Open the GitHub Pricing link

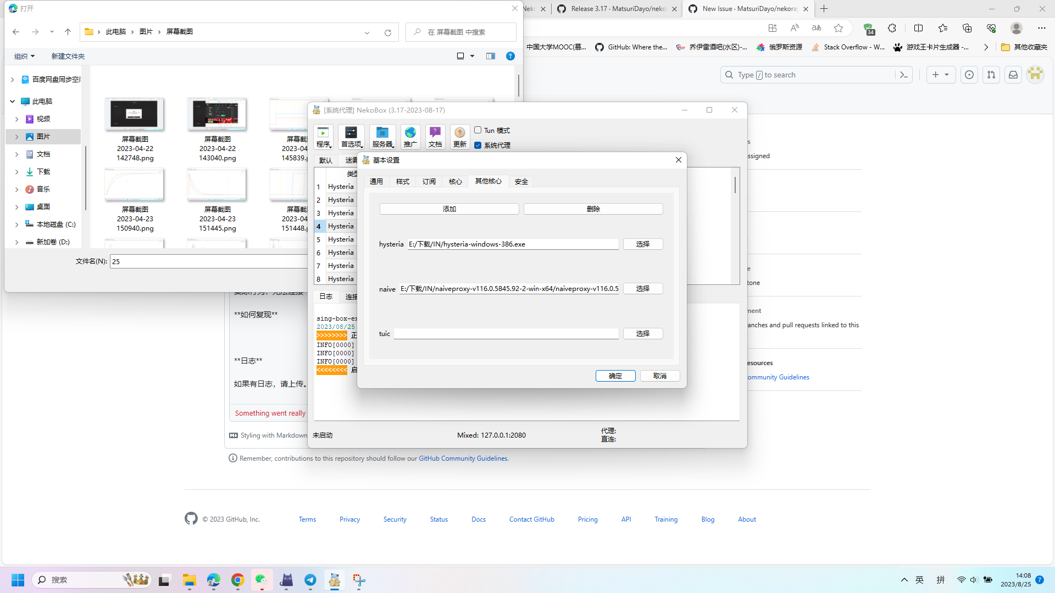click(x=587, y=519)
